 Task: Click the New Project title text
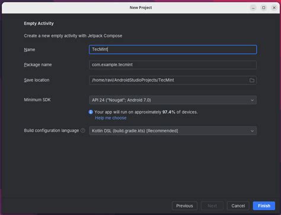click(x=140, y=8)
